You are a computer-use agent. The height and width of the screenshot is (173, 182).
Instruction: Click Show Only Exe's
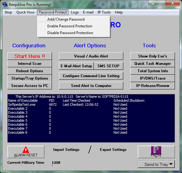(152, 56)
